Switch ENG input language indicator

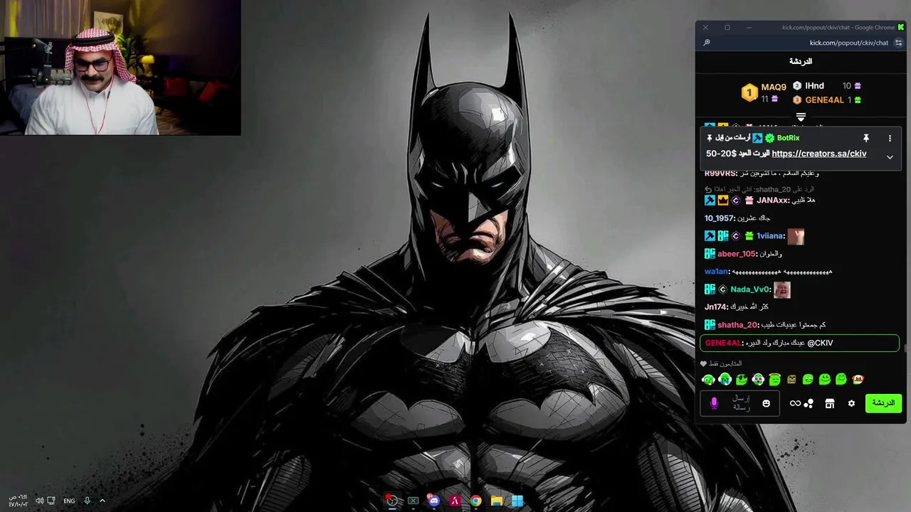pos(69,501)
